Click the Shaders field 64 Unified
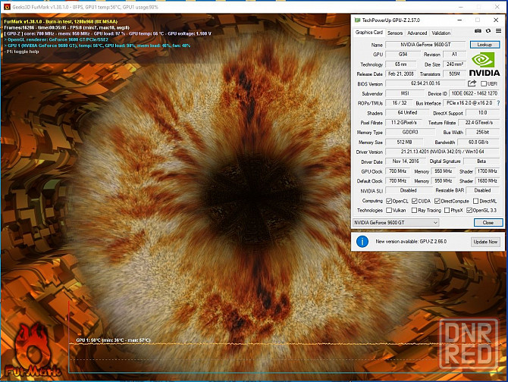 407,113
